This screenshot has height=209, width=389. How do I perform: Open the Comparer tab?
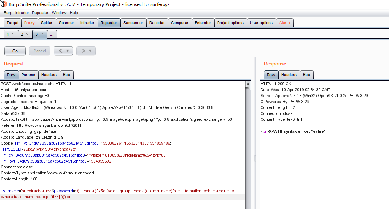180,23
